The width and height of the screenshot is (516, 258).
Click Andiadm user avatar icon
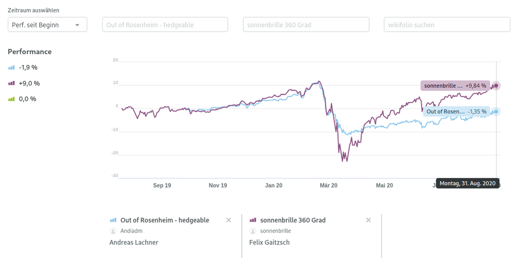coord(114,231)
